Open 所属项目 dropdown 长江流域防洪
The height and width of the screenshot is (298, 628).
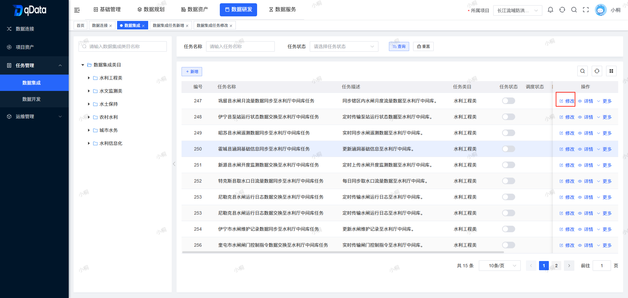[517, 10]
